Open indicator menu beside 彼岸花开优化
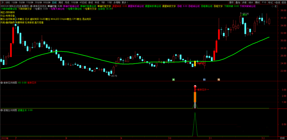The image size is (287, 140). [x=31, y=6]
